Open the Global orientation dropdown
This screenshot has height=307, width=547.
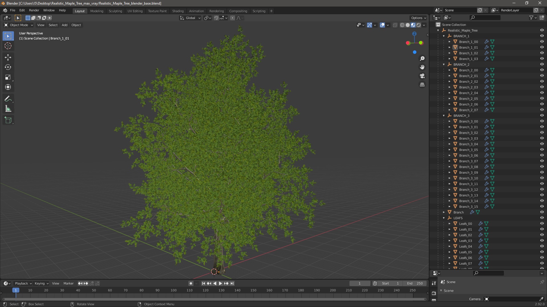[190, 18]
